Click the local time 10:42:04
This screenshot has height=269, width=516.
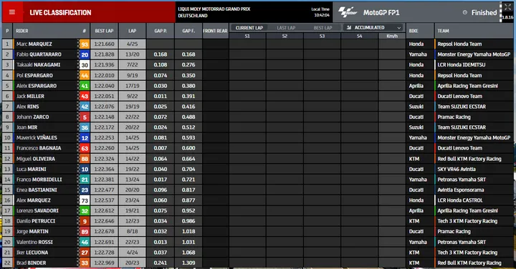click(322, 15)
